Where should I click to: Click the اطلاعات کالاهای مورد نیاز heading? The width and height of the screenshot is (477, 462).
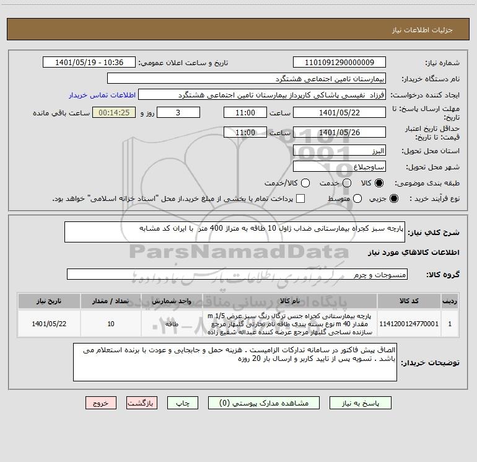coord(414,252)
